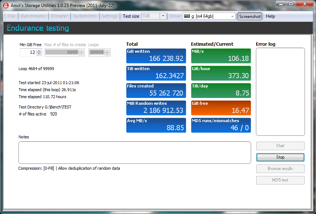Click the MiB/s green tile
316x214 pixels.
[221, 56]
